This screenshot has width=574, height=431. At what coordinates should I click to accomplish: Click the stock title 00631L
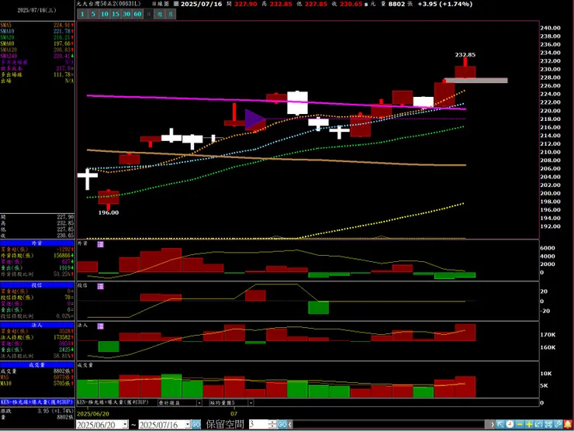point(109,4)
